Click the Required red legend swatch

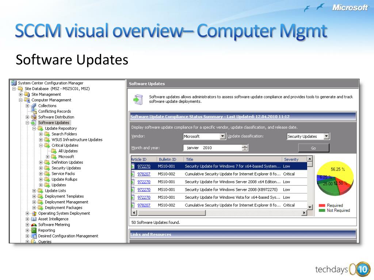point(322,206)
